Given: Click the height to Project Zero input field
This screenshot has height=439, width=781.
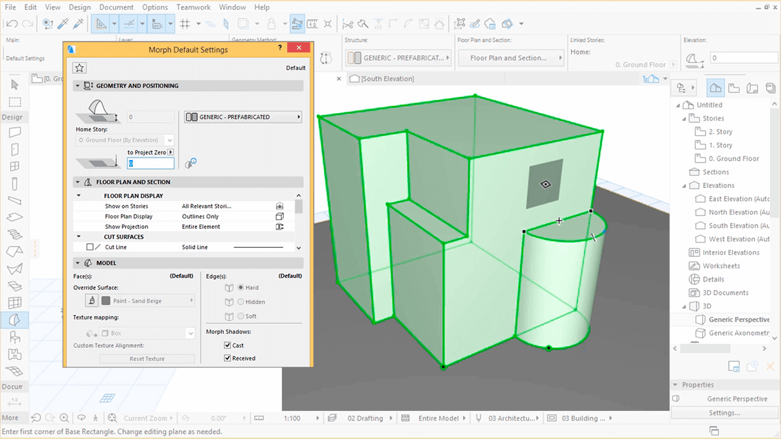Looking at the screenshot, I should (151, 164).
